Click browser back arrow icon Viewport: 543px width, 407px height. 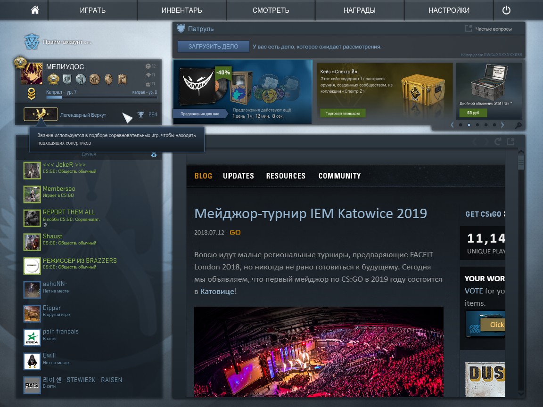coord(475,141)
